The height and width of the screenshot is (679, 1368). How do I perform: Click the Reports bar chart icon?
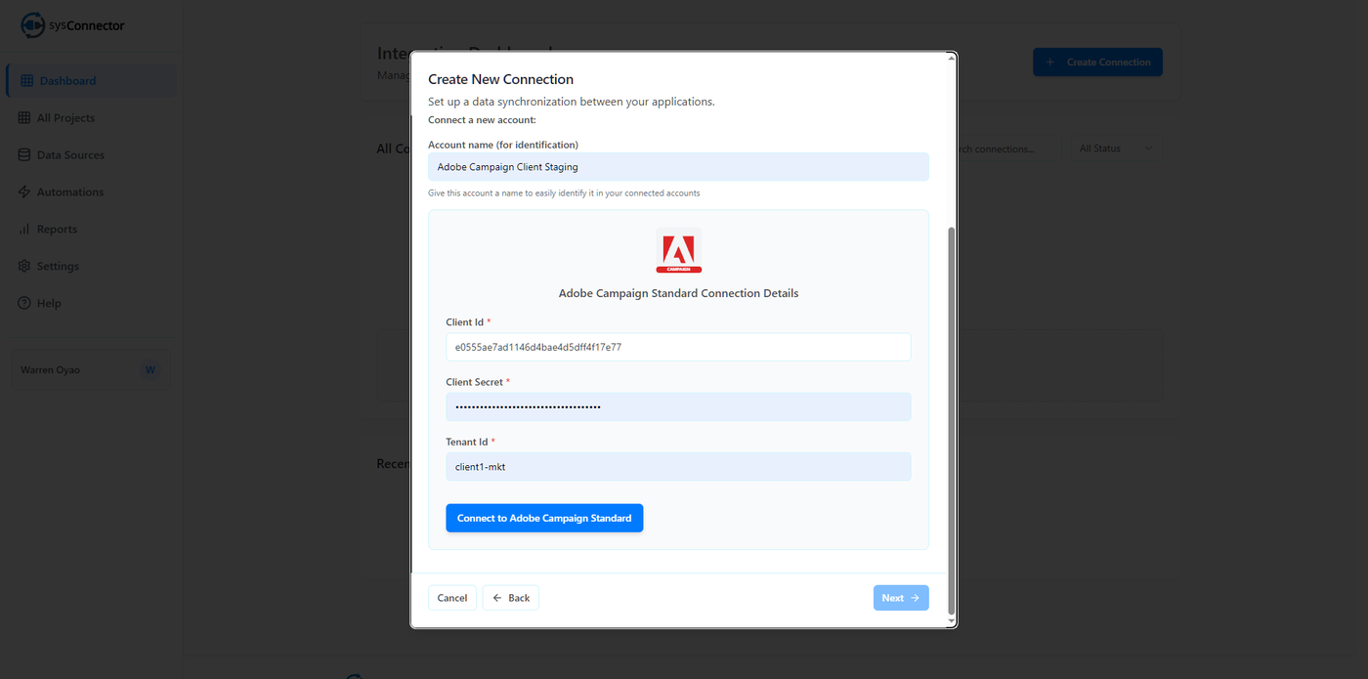point(24,230)
